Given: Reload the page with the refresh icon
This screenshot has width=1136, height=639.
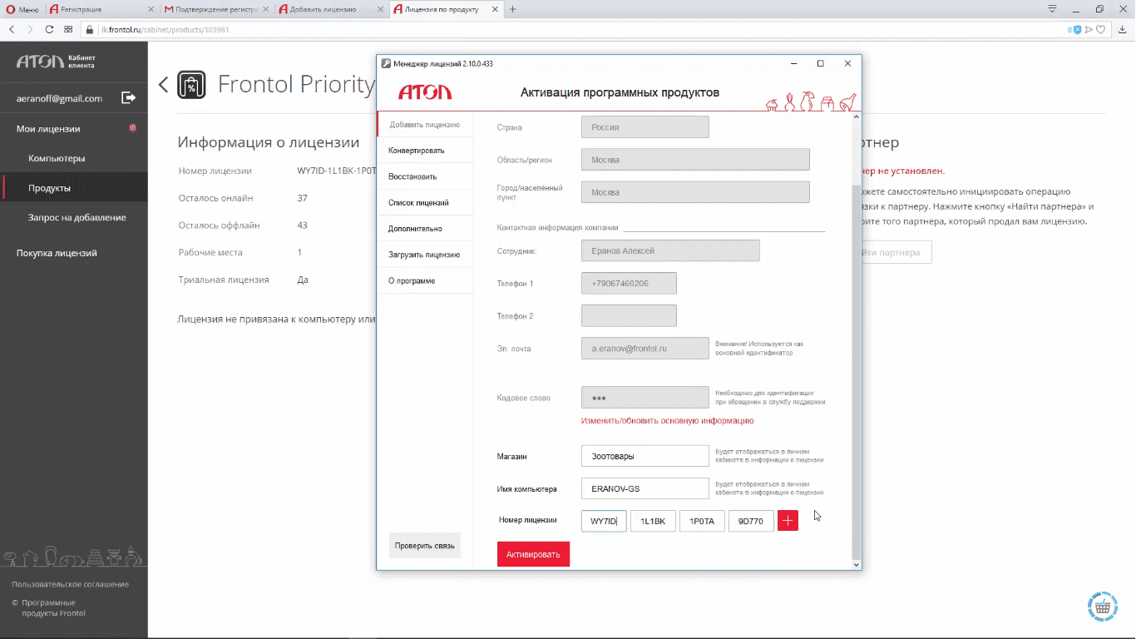Looking at the screenshot, I should (50, 29).
